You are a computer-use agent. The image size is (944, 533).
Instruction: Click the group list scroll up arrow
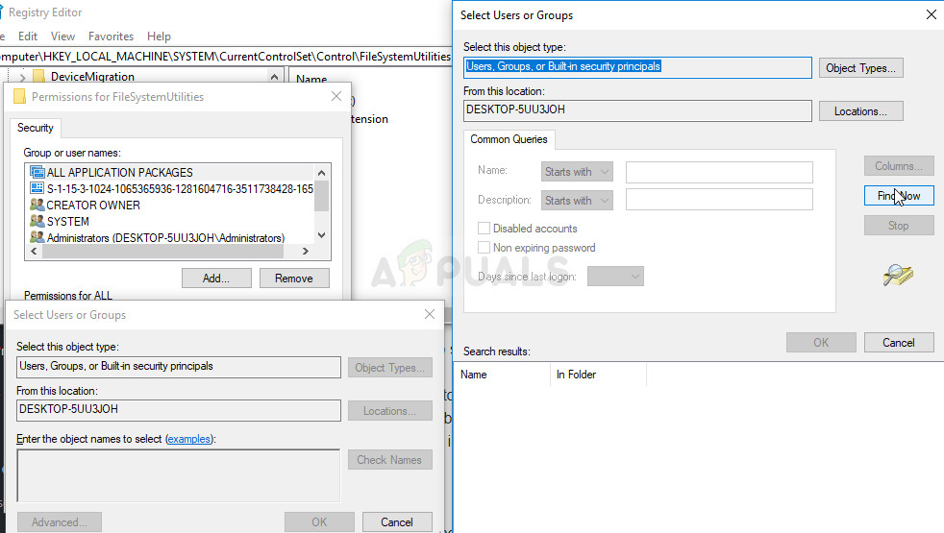pos(321,173)
